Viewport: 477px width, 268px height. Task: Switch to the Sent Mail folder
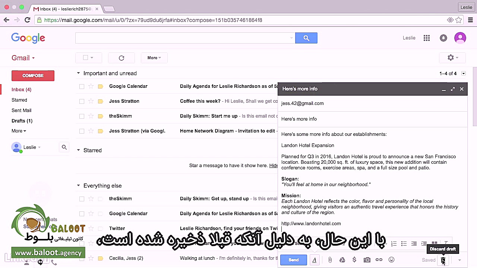(x=21, y=110)
